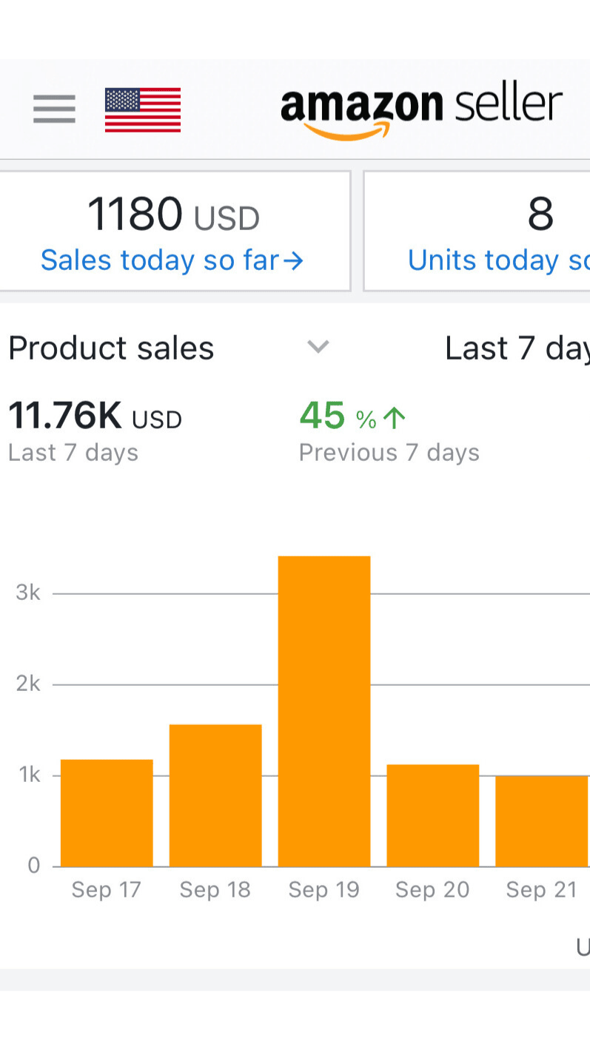
Task: Tap the Product sales metric label
Action: tap(111, 348)
